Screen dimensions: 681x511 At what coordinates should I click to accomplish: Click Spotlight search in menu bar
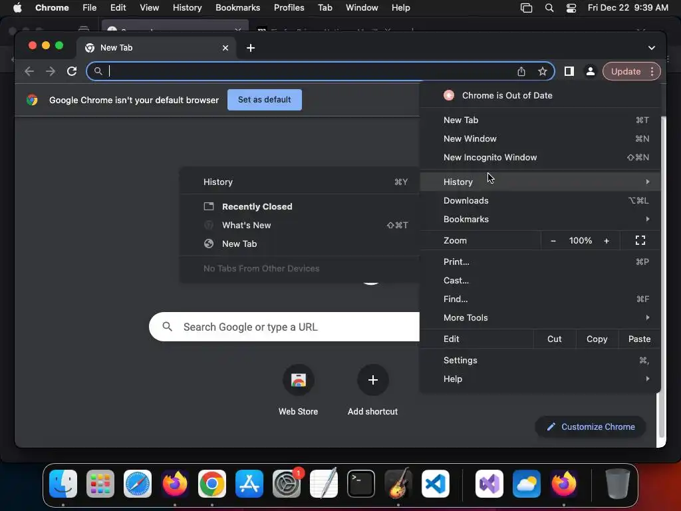tap(549, 8)
